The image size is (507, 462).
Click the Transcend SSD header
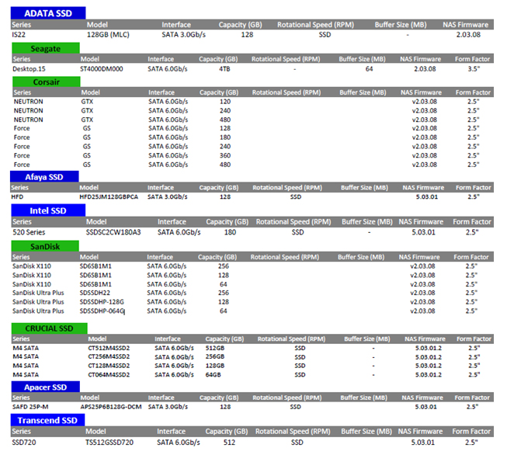47,420
